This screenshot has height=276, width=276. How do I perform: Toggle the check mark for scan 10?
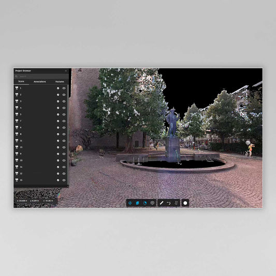[58, 161]
